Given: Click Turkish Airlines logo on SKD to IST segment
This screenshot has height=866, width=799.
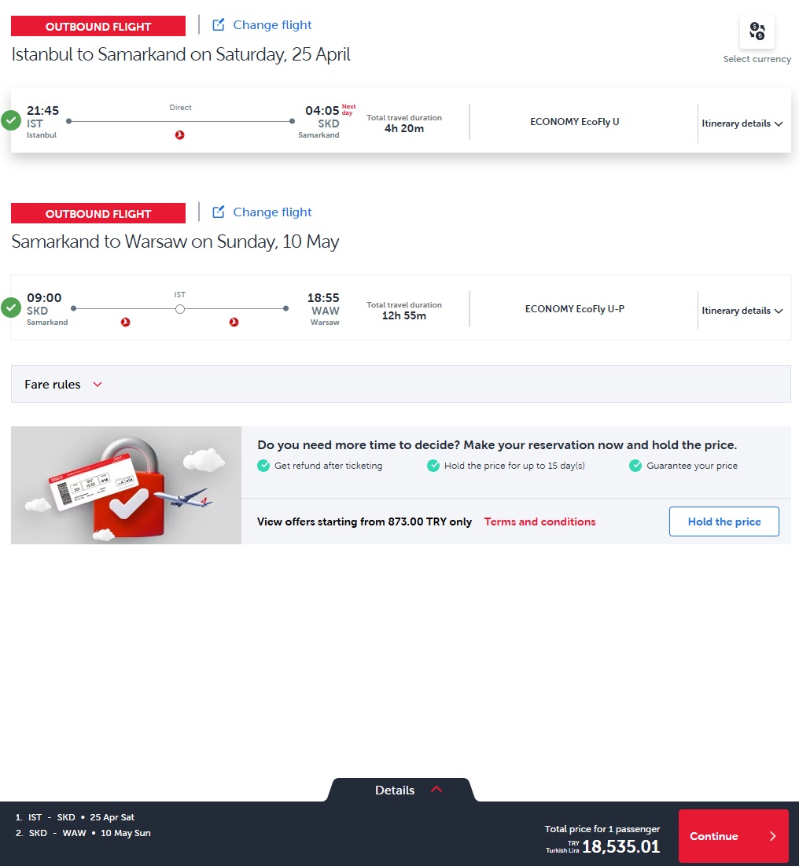Looking at the screenshot, I should click(x=125, y=322).
